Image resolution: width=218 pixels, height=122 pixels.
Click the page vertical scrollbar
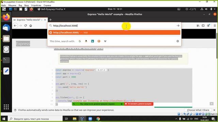pyautogui.click(x=217, y=46)
